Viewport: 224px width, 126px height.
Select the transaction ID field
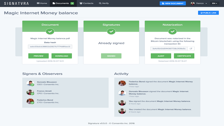[x=169, y=49]
